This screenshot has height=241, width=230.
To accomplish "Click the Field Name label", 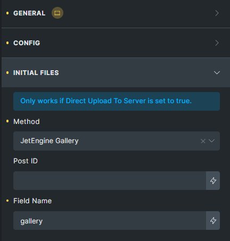I will pos(32,201).
